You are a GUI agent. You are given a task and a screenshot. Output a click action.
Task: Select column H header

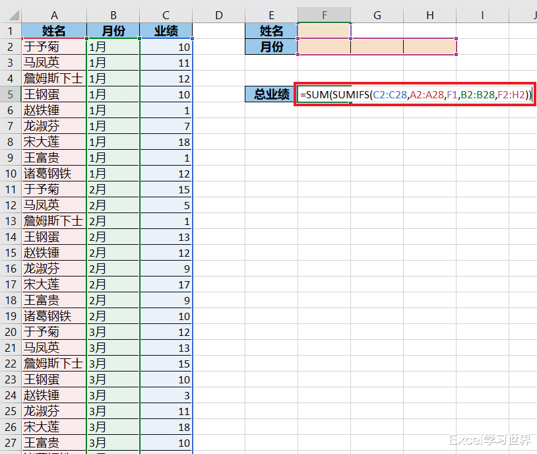pos(430,15)
